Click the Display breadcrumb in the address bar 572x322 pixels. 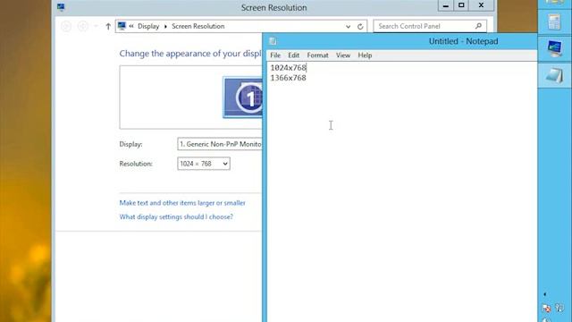tap(148, 26)
